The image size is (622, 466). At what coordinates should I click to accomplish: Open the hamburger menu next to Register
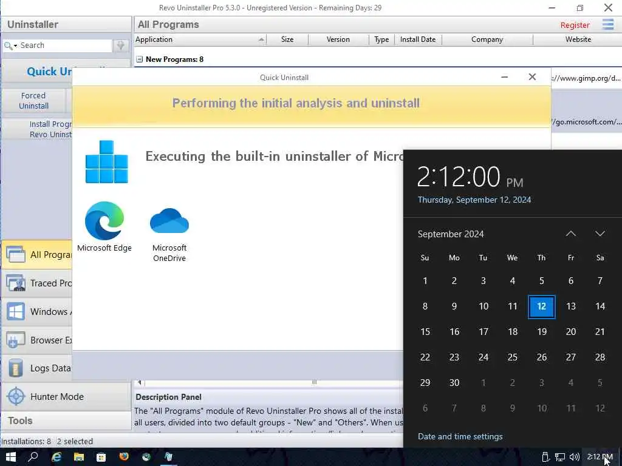tap(607, 24)
